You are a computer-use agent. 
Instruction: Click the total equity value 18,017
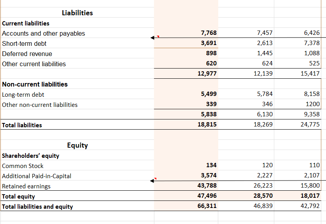coord(297,196)
